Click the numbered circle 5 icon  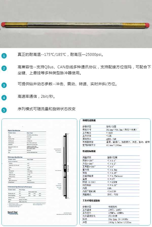tap(4, 110)
